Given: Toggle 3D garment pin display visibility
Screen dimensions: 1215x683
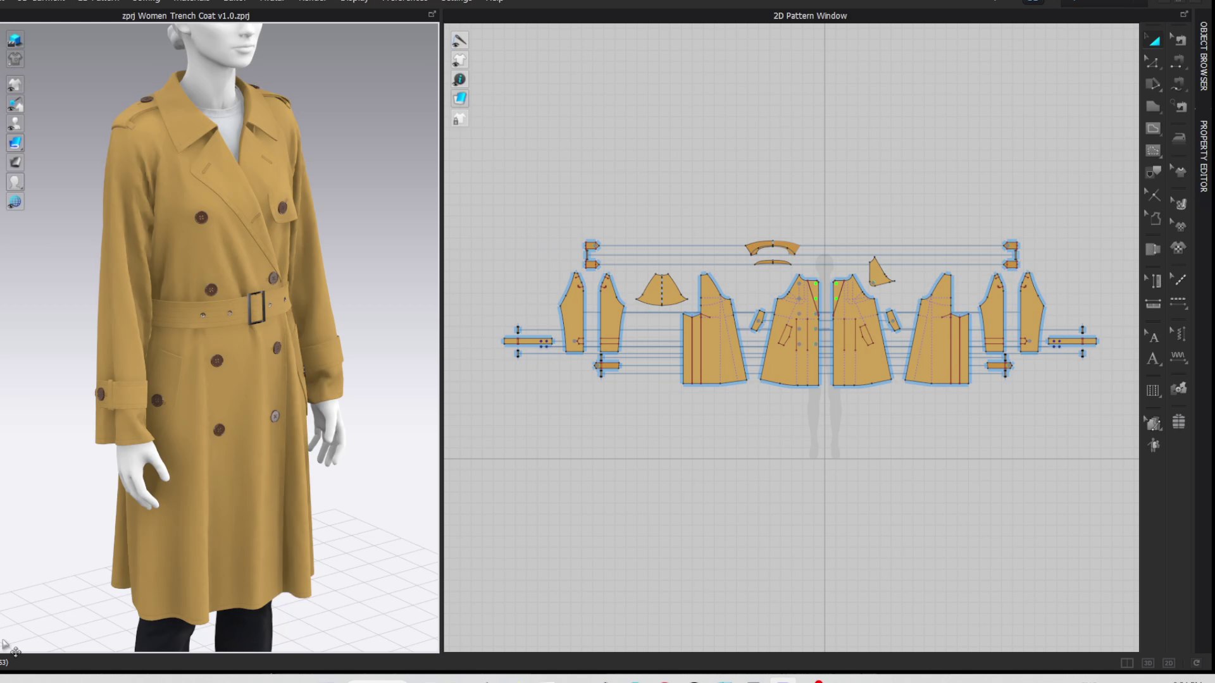Looking at the screenshot, I should click(x=15, y=104).
